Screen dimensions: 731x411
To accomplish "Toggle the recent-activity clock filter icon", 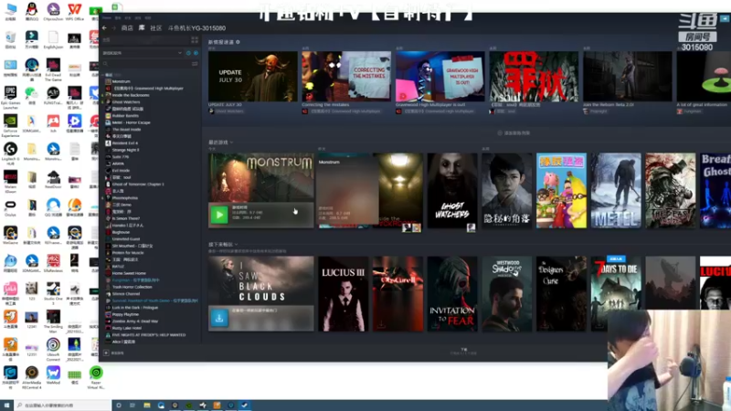I will click(188, 53).
